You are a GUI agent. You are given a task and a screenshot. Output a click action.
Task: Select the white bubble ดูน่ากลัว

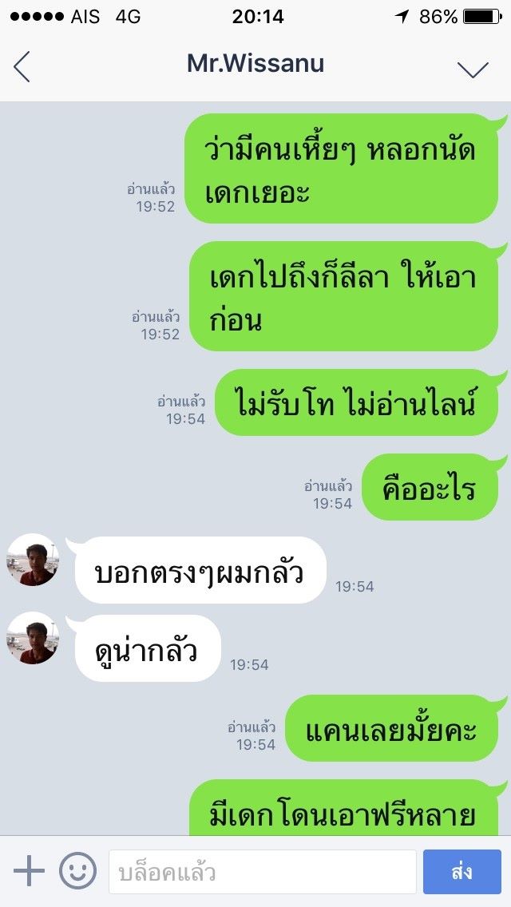(x=149, y=648)
